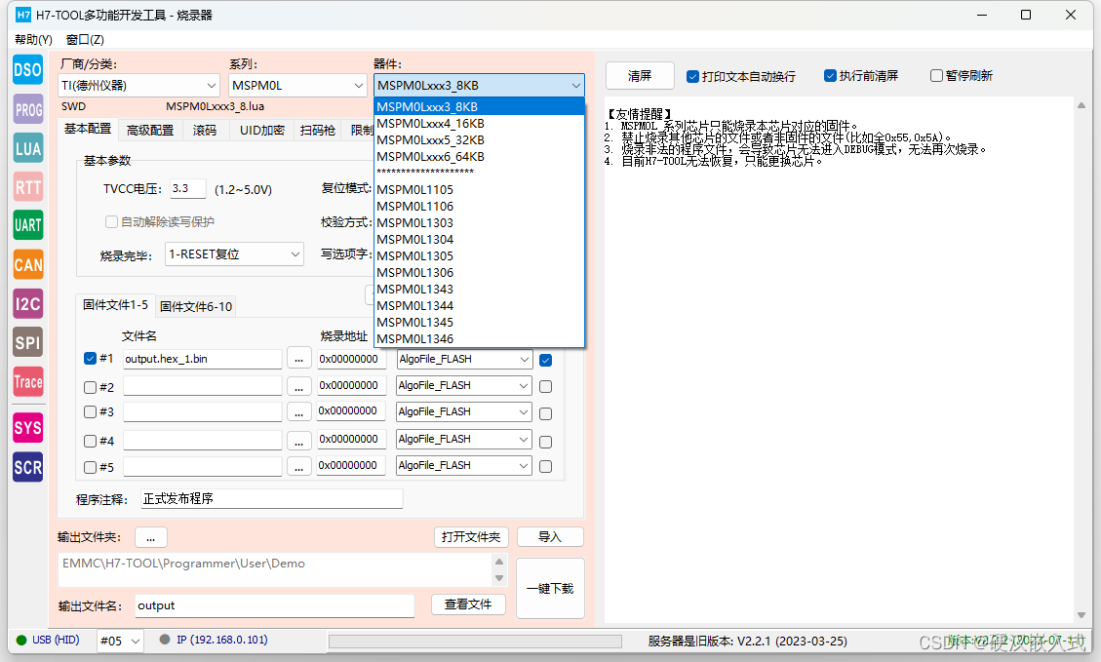Enable 暂停刷新 checkbox

click(936, 75)
